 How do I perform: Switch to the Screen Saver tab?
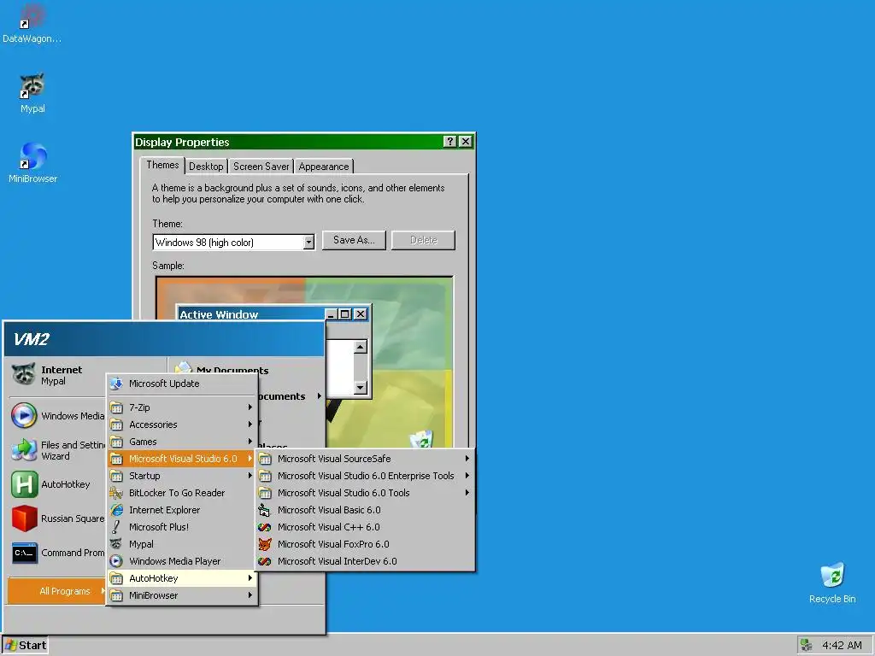[261, 167]
